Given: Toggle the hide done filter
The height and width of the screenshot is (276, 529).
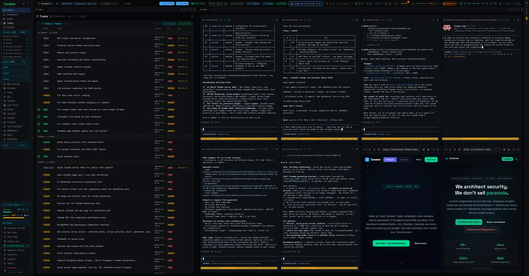Looking at the screenshot, I should pos(185,24).
